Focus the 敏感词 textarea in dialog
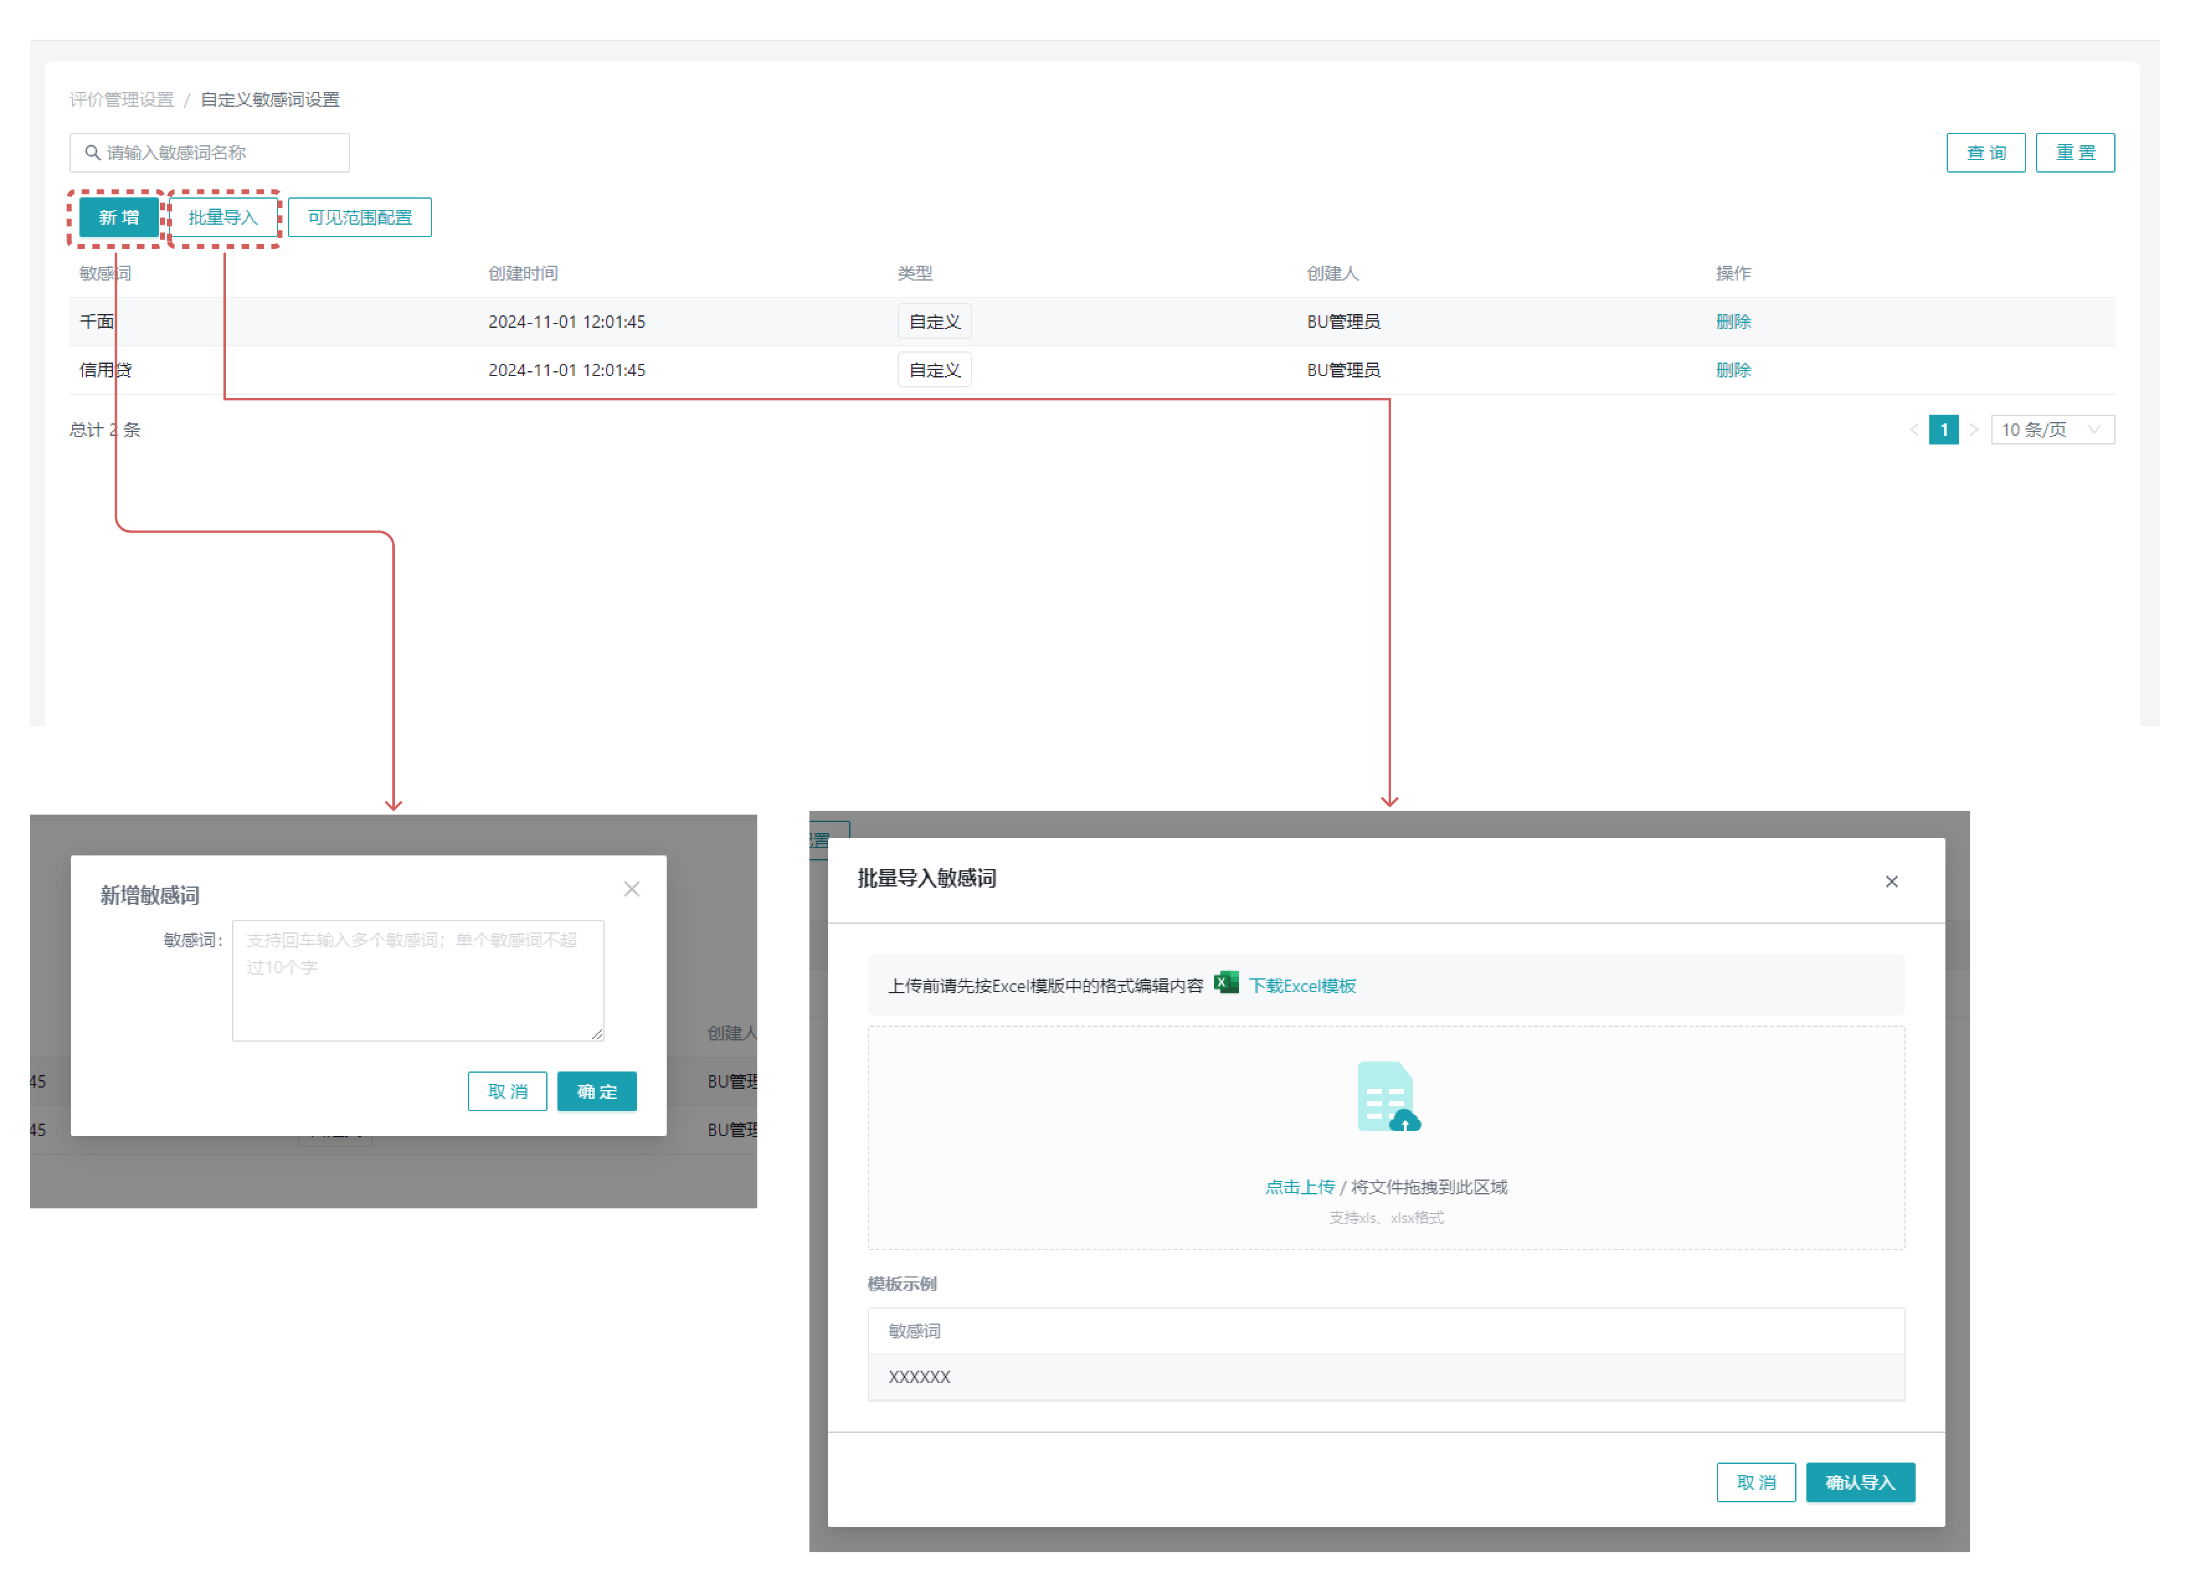This screenshot has width=2190, height=1583. pyautogui.click(x=417, y=980)
